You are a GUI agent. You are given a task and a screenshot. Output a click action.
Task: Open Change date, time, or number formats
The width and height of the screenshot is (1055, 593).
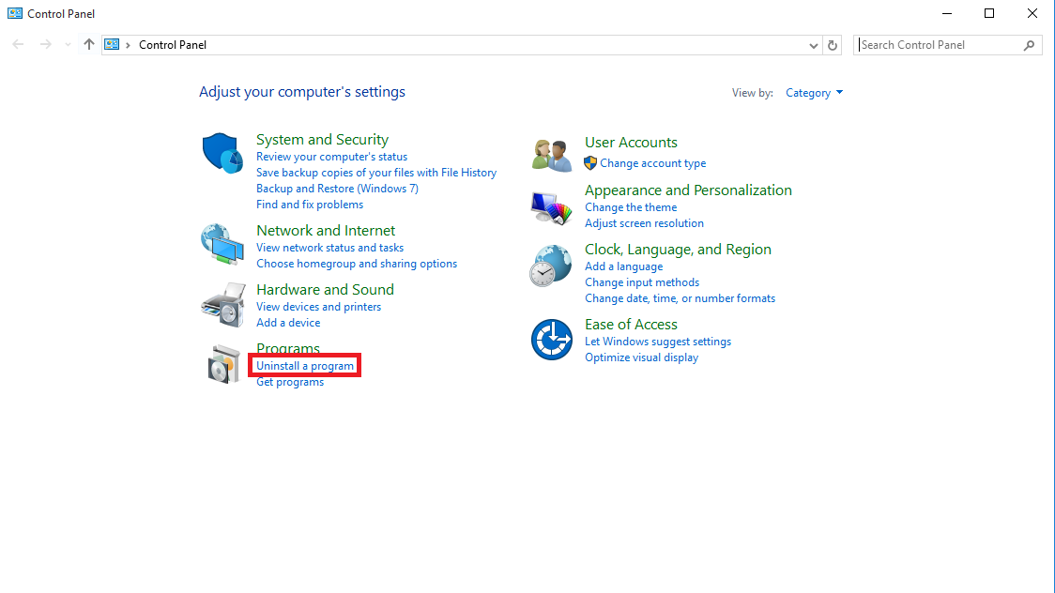(680, 298)
